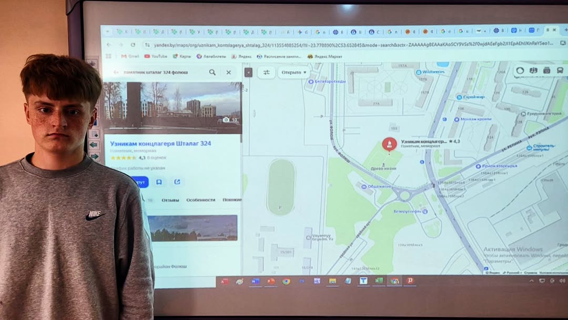Click the bookmark icon to save the place
This screenshot has width=568, height=320.
tap(159, 182)
